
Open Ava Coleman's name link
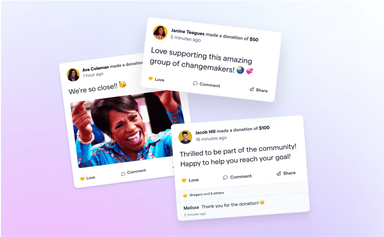click(x=95, y=69)
